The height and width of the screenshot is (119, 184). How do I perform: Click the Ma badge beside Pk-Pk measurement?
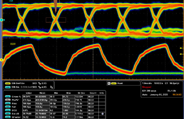(8, 100)
